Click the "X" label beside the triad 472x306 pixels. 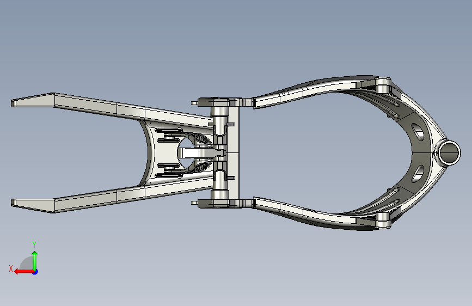[11, 268]
